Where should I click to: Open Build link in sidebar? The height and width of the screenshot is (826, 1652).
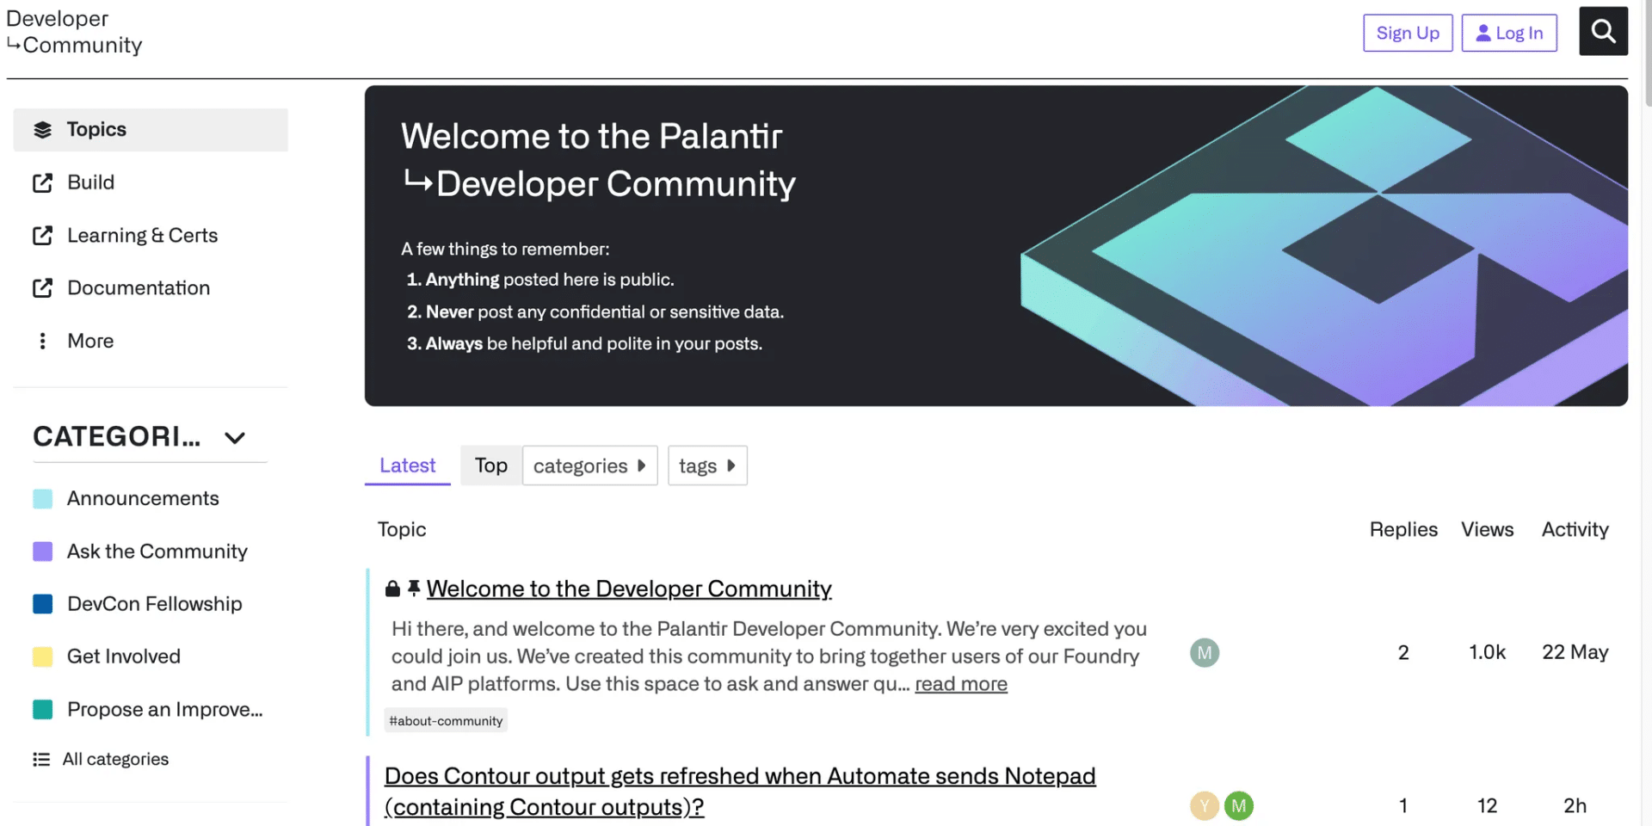coord(90,182)
